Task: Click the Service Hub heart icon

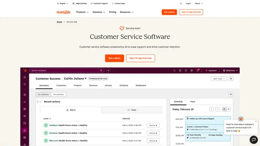Action: (122, 28)
